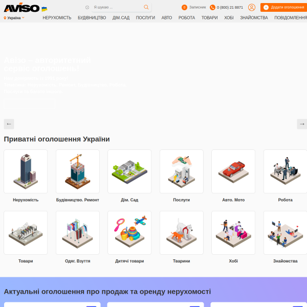
Task: Click the Знайомства category label
Action: tap(286, 261)
